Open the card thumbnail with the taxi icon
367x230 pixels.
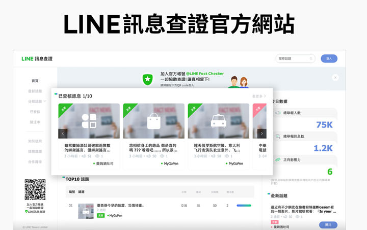[219, 121]
